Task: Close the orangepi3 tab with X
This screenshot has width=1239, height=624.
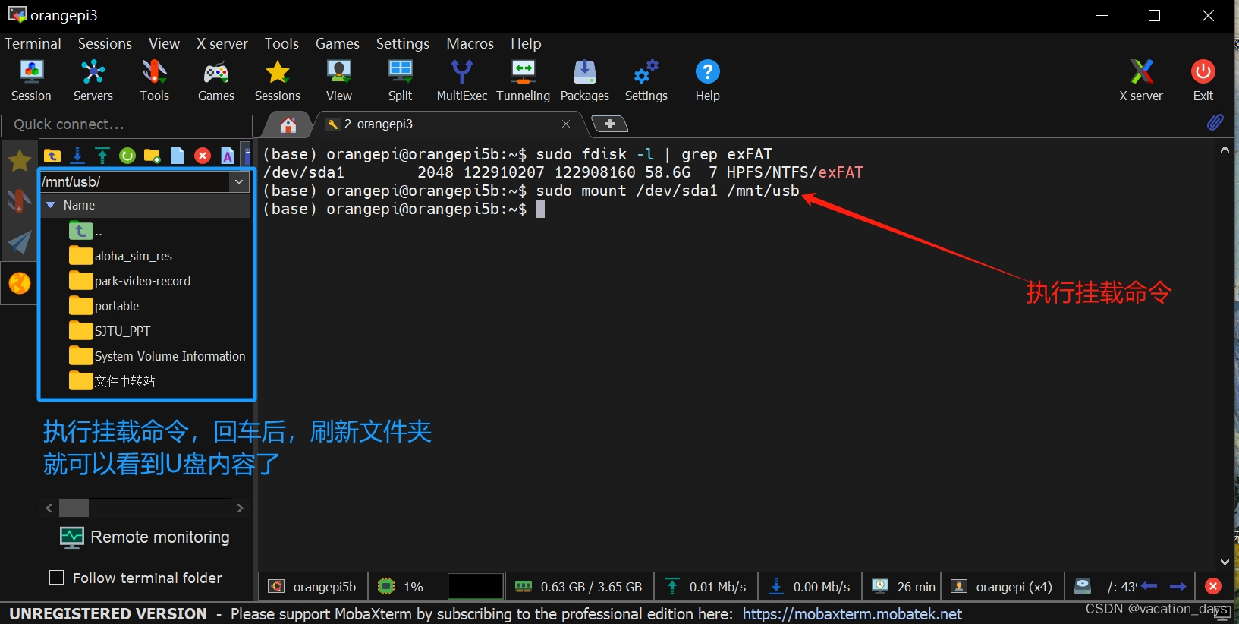Action: click(x=566, y=124)
